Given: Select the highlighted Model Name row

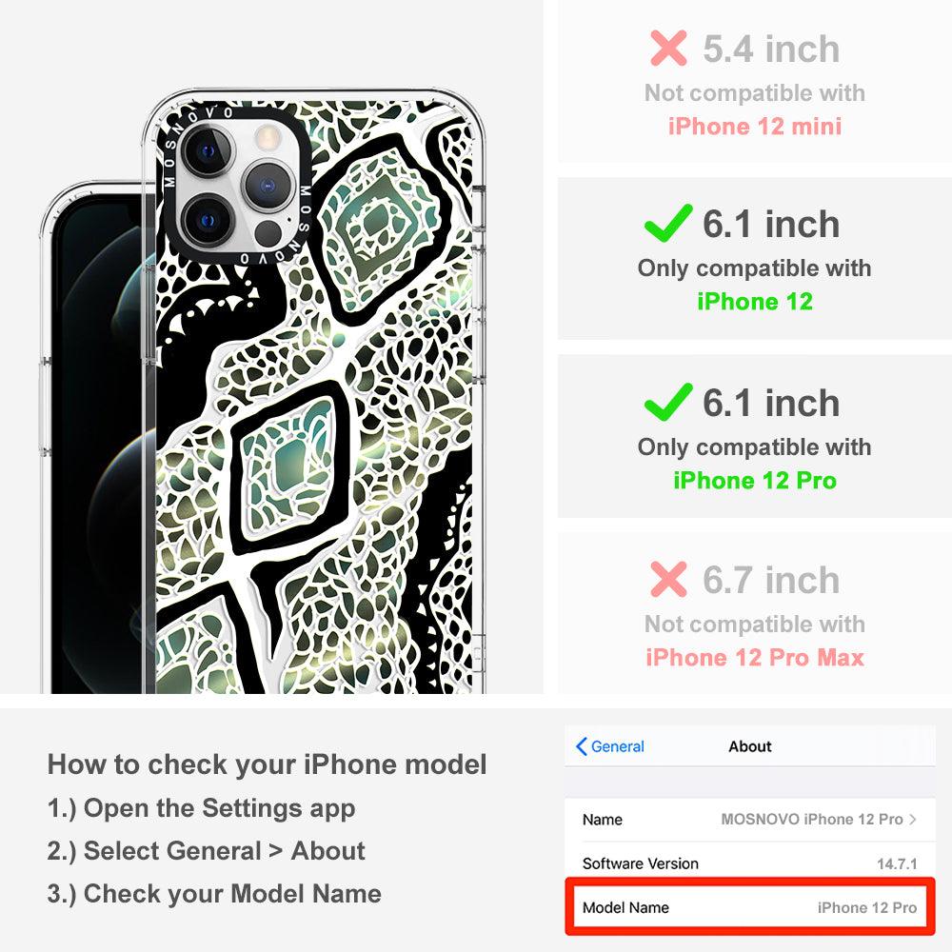Looking at the screenshot, I should (750, 907).
